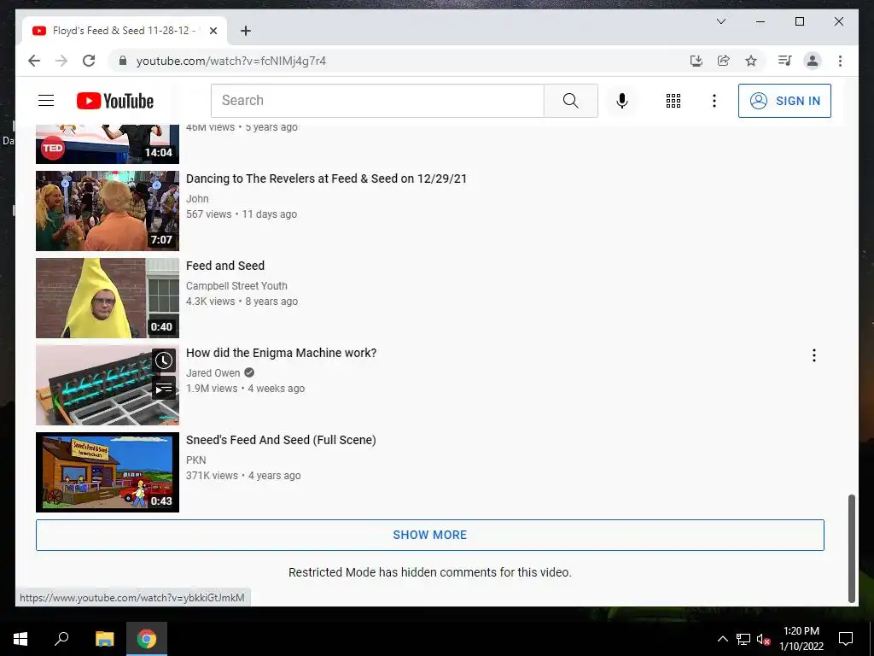Go back in Chrome

coord(34,61)
